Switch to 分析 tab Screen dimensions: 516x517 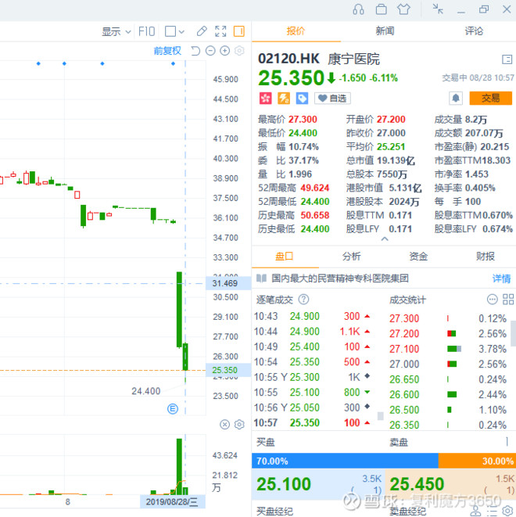[x=351, y=257]
